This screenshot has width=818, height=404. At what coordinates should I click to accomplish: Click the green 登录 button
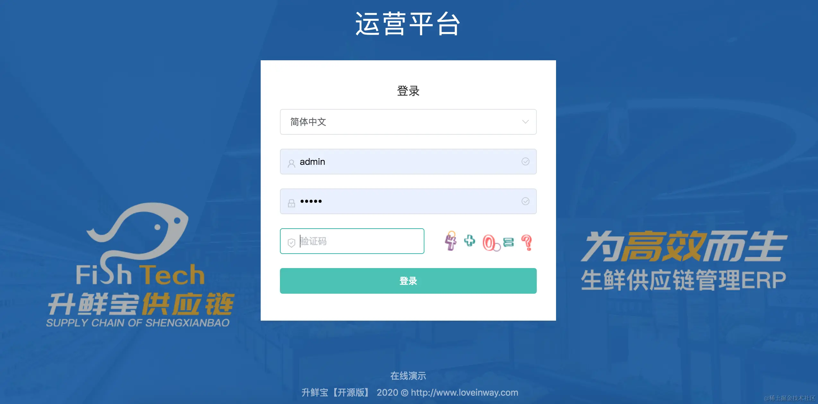(x=408, y=281)
